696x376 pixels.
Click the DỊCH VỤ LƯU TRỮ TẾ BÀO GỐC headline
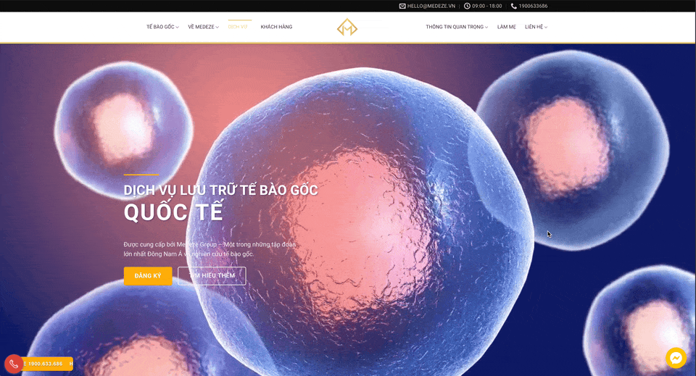(220, 191)
